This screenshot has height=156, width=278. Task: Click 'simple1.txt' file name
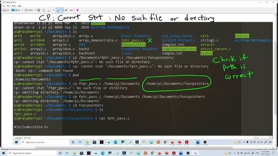[x=173, y=45]
